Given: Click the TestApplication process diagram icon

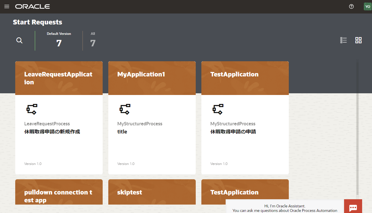Looking at the screenshot, I should pos(218,109).
